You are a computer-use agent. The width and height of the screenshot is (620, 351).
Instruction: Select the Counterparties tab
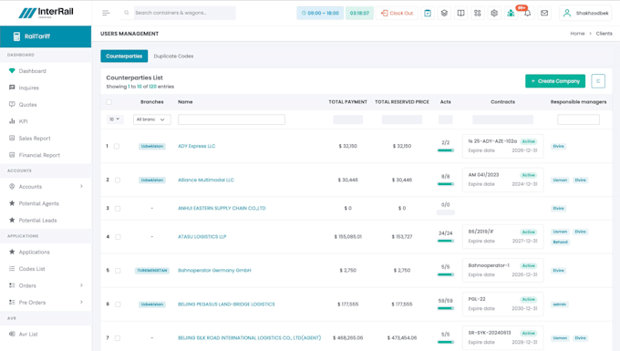(x=124, y=57)
